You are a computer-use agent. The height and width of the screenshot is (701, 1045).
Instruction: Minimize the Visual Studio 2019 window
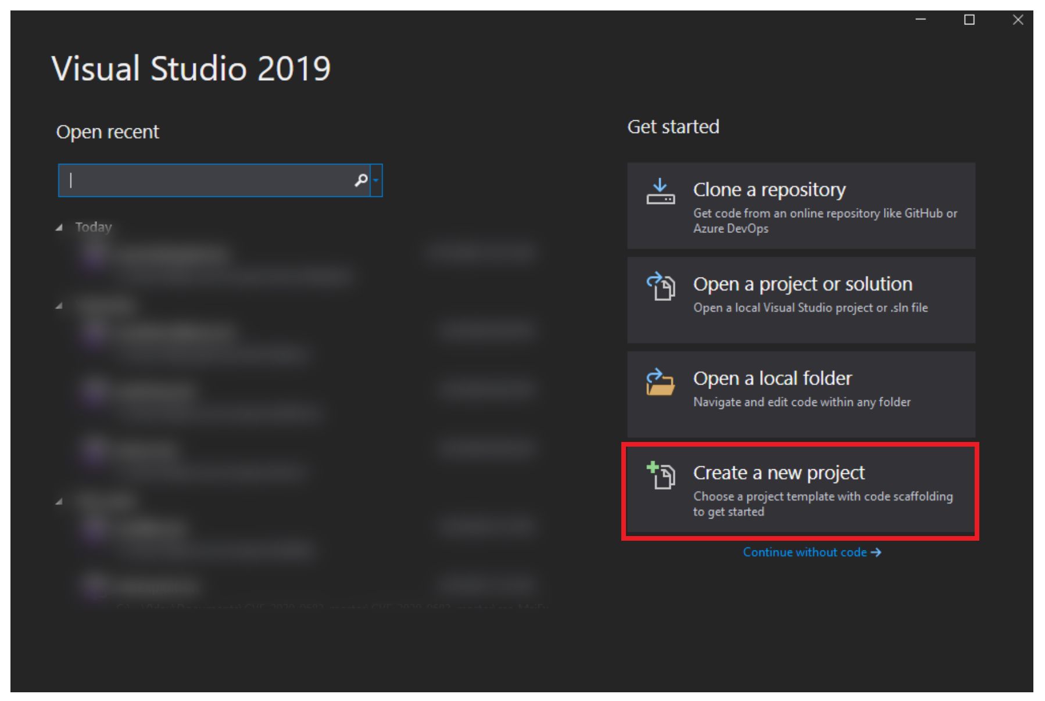point(921,20)
